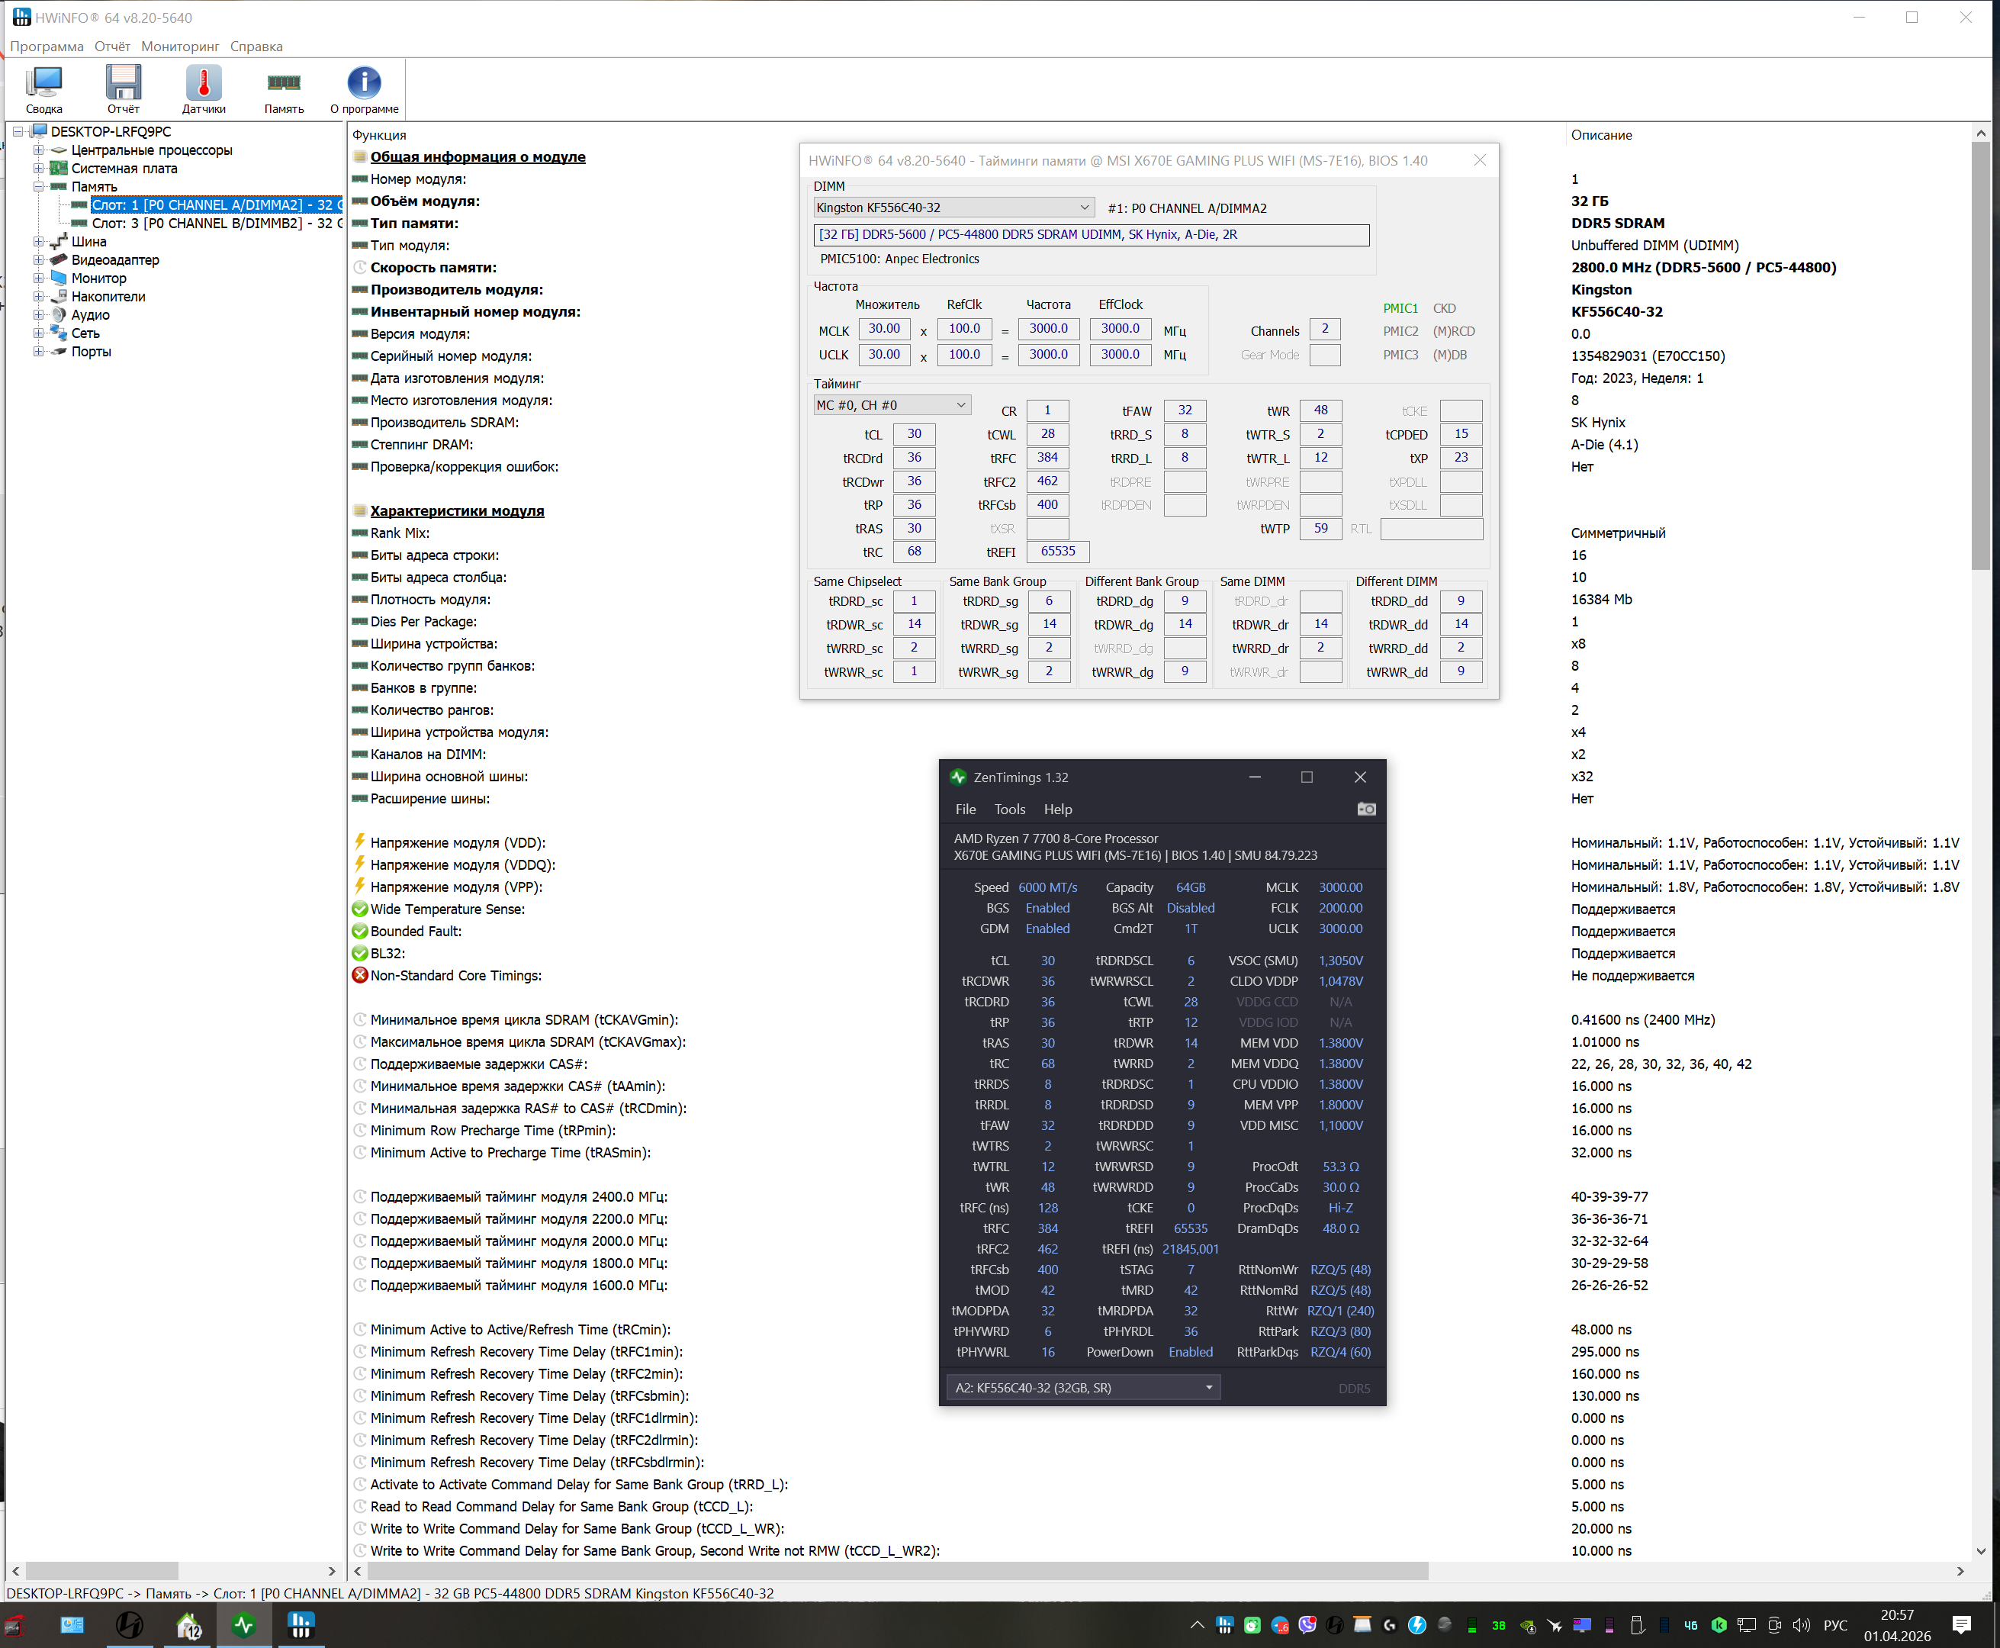Click the Общая информация о модуле heading
This screenshot has width=2000, height=1648.
[x=477, y=156]
